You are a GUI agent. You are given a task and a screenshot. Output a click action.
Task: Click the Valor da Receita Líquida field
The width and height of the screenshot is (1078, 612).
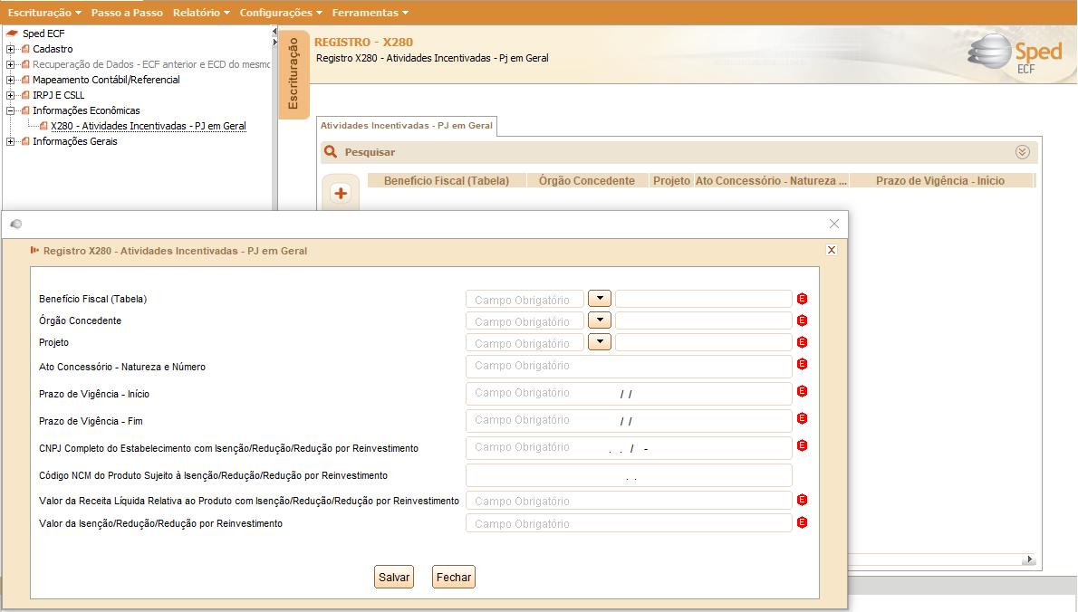click(629, 501)
